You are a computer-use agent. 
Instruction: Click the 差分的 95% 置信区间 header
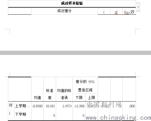click(x=85, y=86)
